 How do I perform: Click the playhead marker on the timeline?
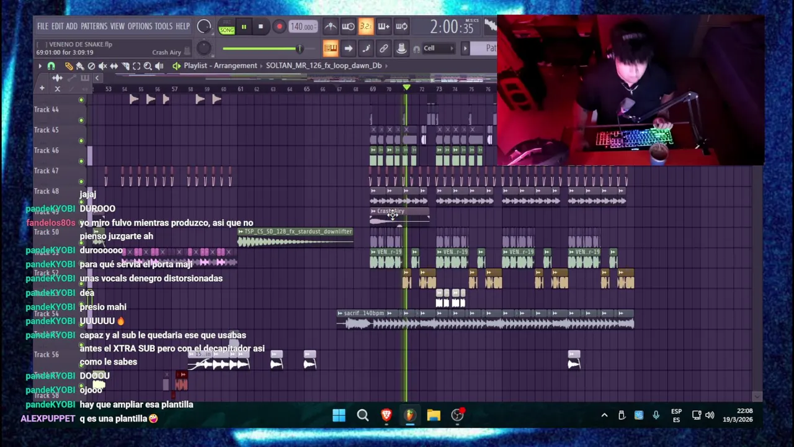pos(406,88)
